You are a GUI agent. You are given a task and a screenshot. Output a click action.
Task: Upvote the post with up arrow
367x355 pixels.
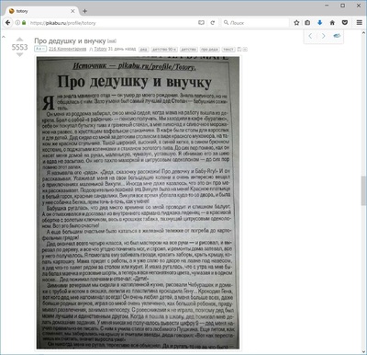[x=19, y=40]
